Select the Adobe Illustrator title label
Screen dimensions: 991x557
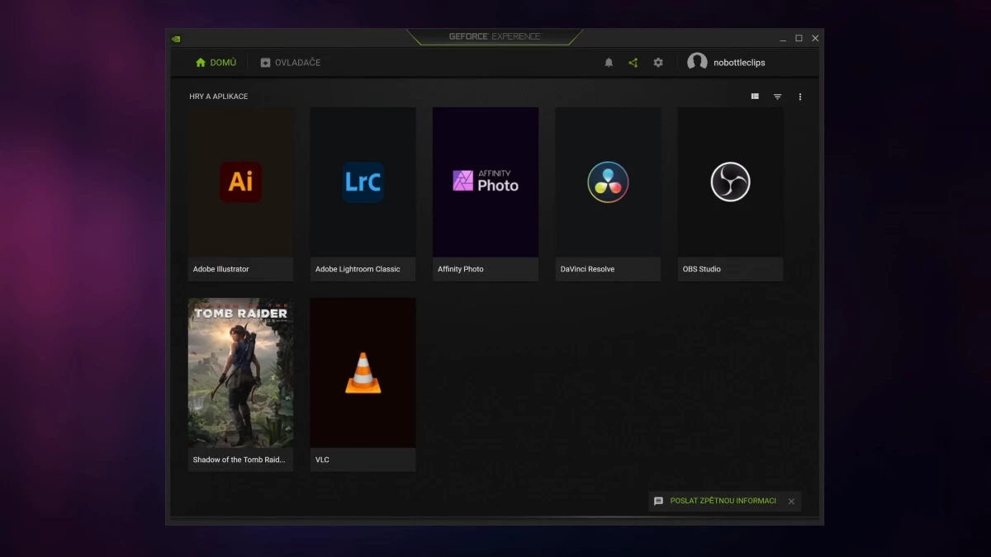[x=220, y=269]
